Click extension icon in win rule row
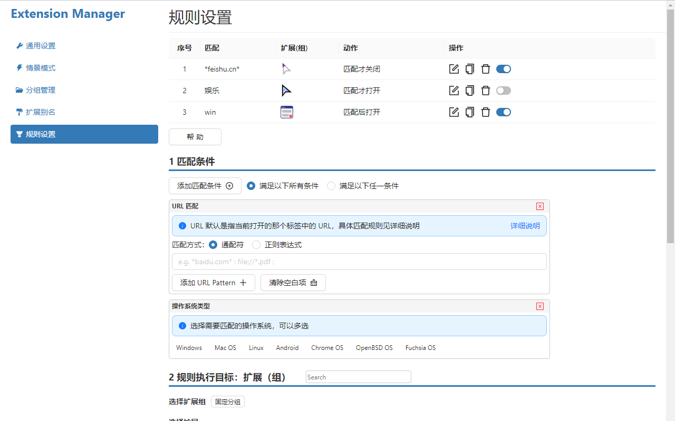Viewport: 675px width, 421px height. tap(287, 112)
